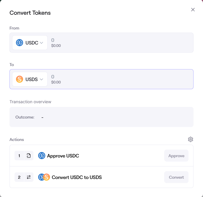This screenshot has height=197, width=203.
Task: Select the Convert USDC to USDS action label
Action: click(x=77, y=177)
